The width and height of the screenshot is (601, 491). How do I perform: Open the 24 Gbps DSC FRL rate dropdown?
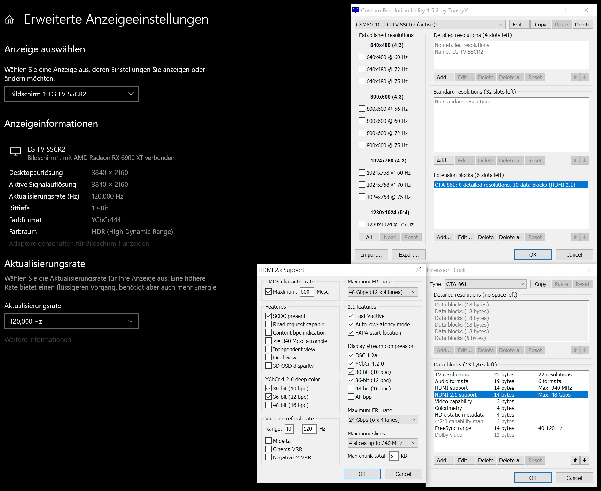click(x=383, y=419)
